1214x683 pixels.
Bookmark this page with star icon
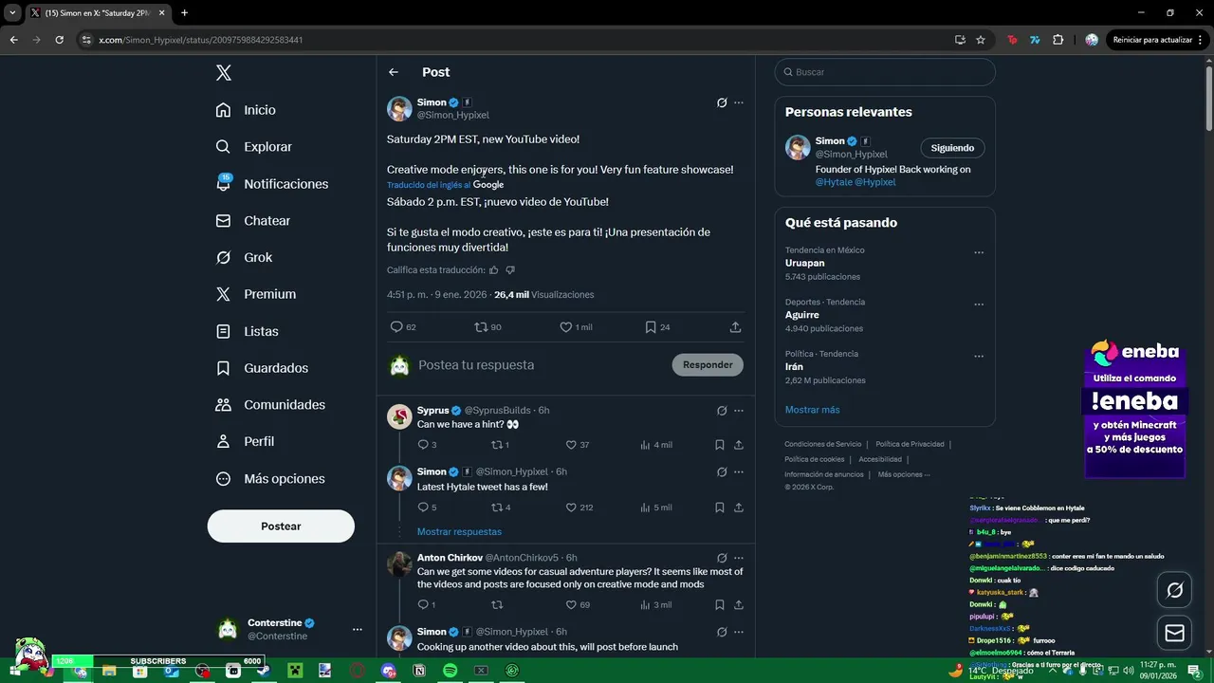[981, 40]
